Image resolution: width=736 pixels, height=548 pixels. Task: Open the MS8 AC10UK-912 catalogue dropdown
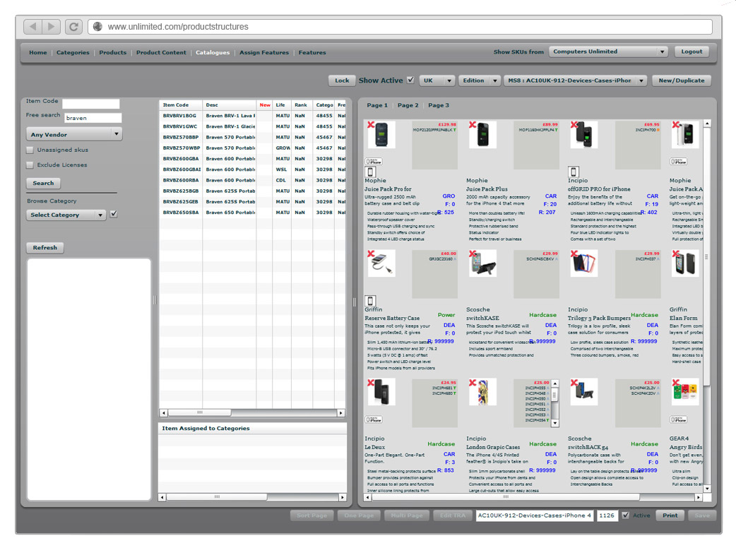pyautogui.click(x=576, y=81)
